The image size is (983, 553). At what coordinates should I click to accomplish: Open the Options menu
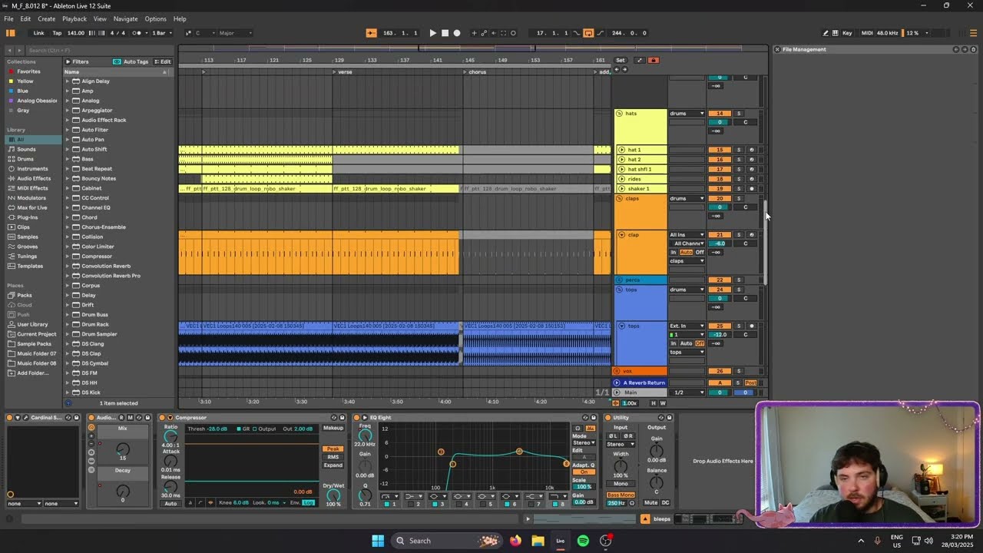155,18
